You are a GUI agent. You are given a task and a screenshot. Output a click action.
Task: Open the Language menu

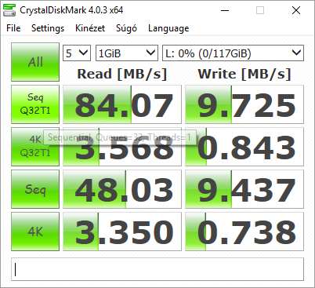tap(168, 28)
